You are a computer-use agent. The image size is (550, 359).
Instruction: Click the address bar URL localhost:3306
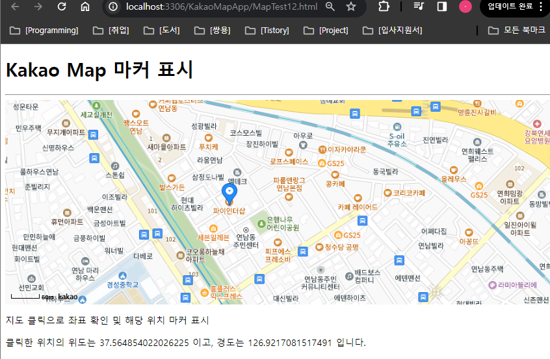(221, 6)
